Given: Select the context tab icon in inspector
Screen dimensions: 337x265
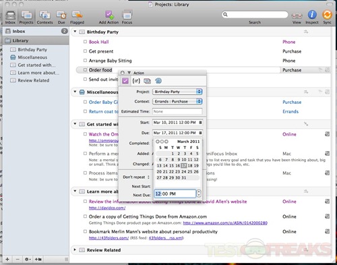Looking at the screenshot, I should [158, 81].
